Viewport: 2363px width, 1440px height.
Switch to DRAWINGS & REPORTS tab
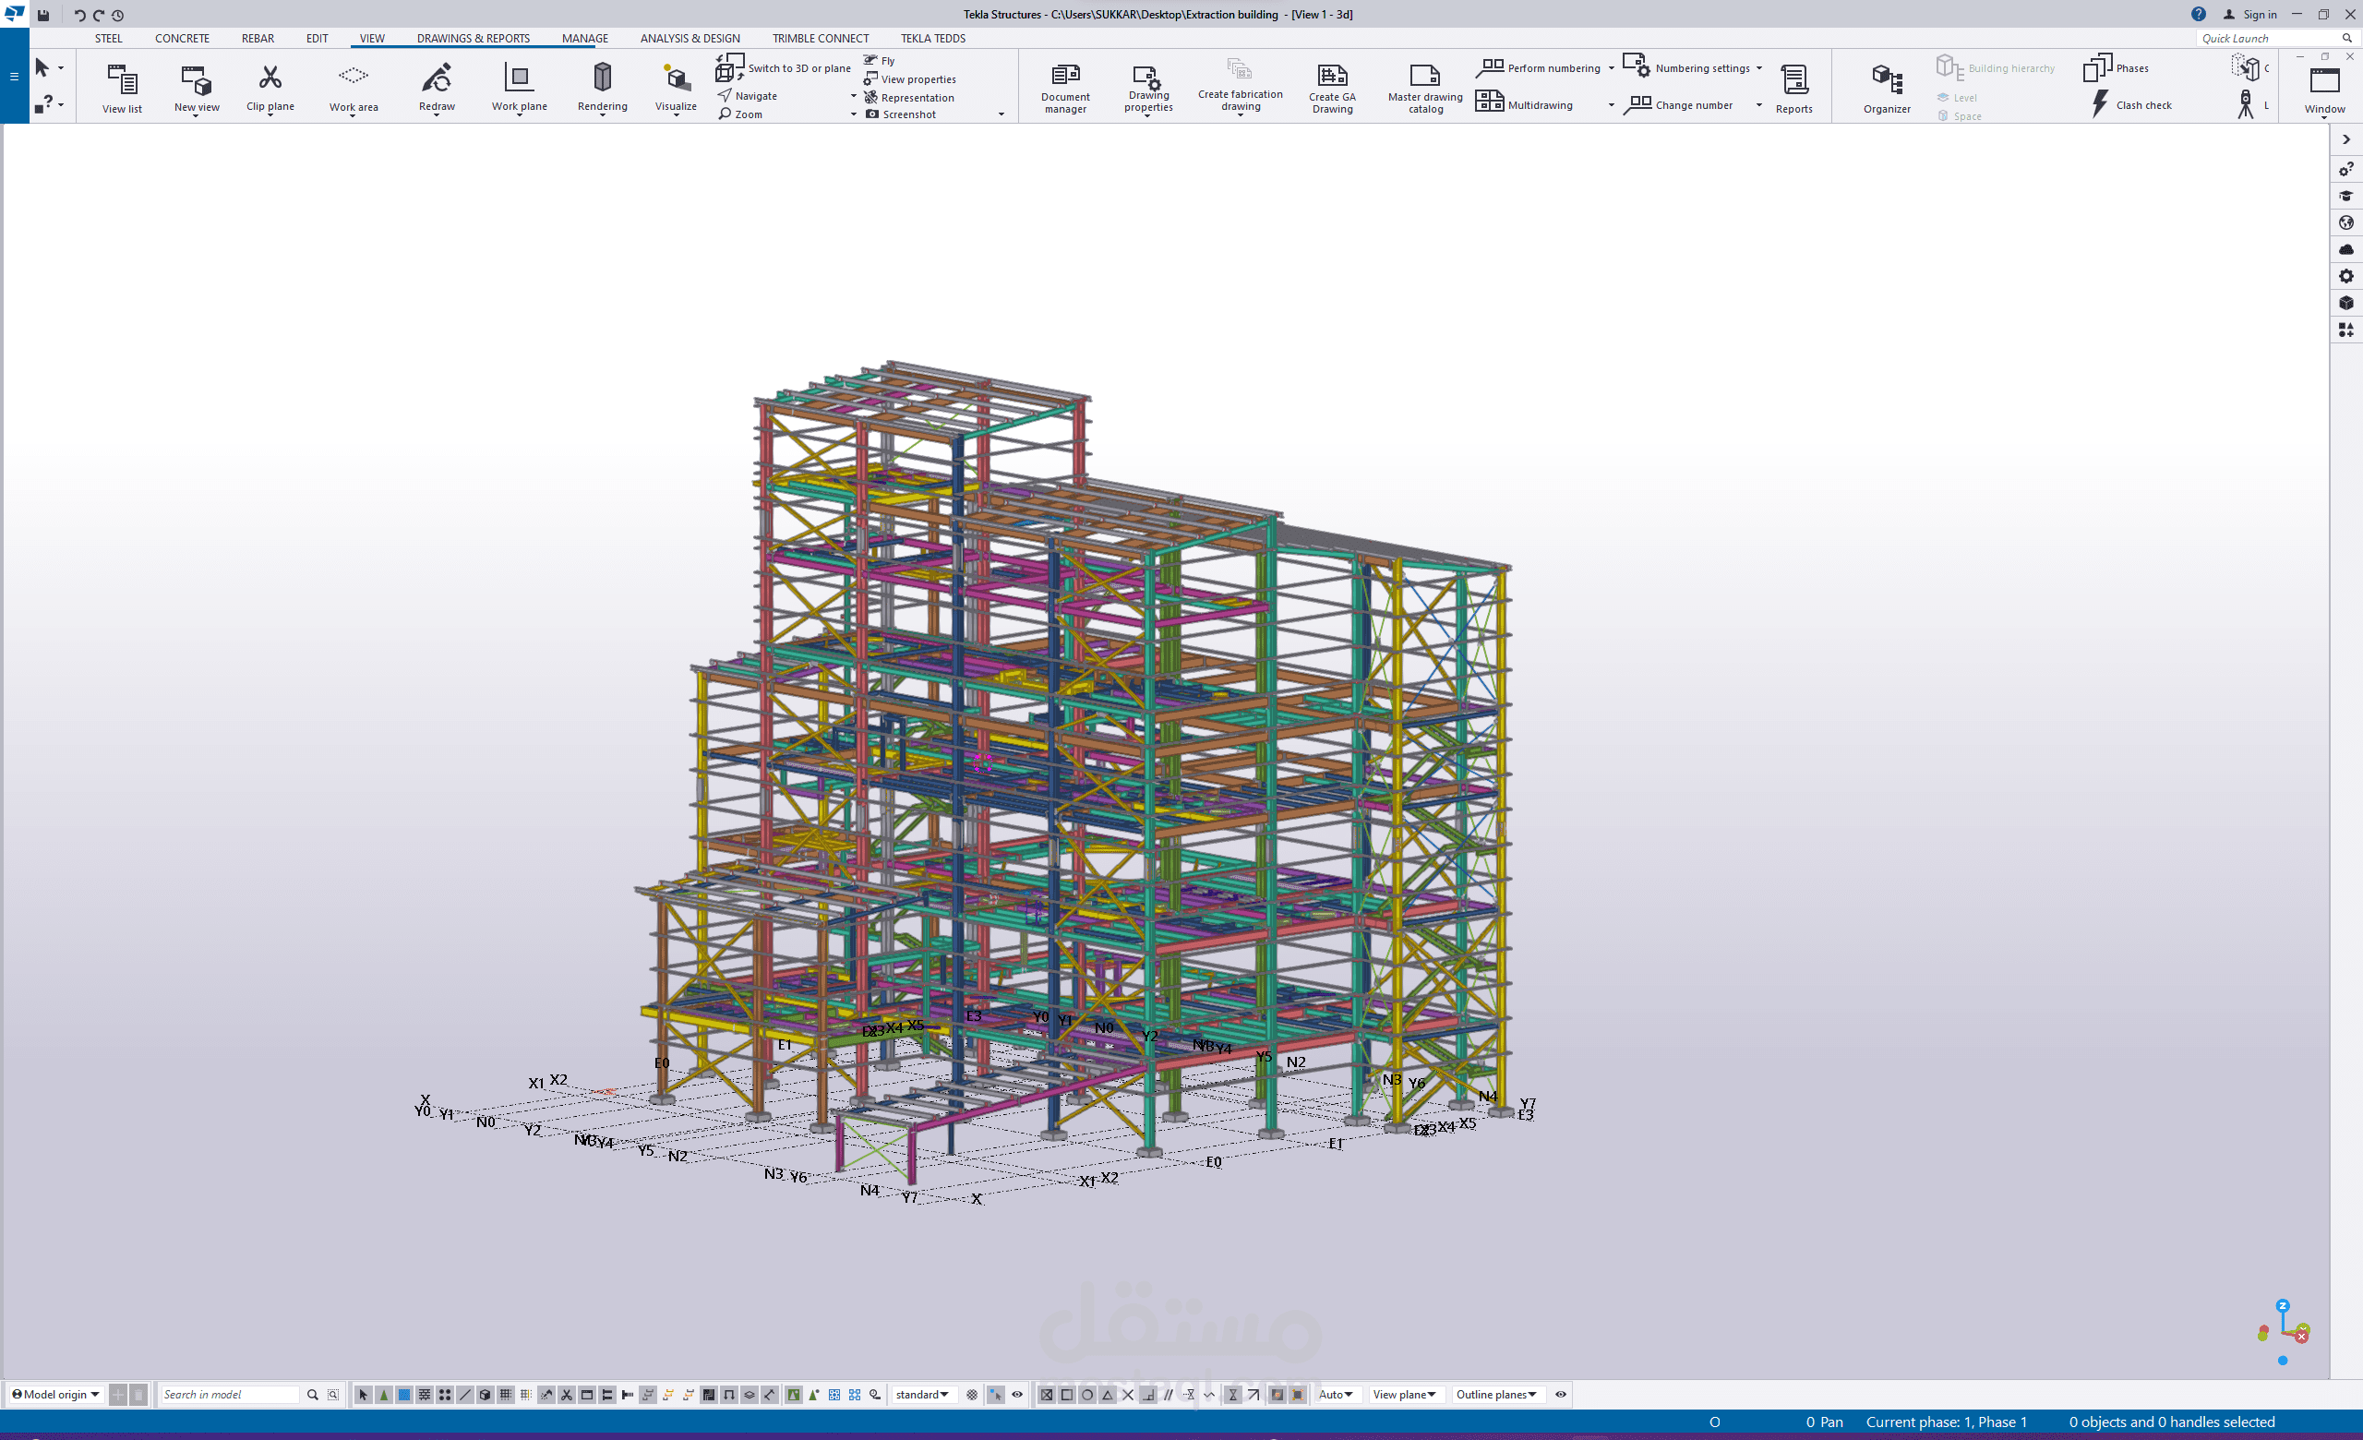(x=473, y=39)
